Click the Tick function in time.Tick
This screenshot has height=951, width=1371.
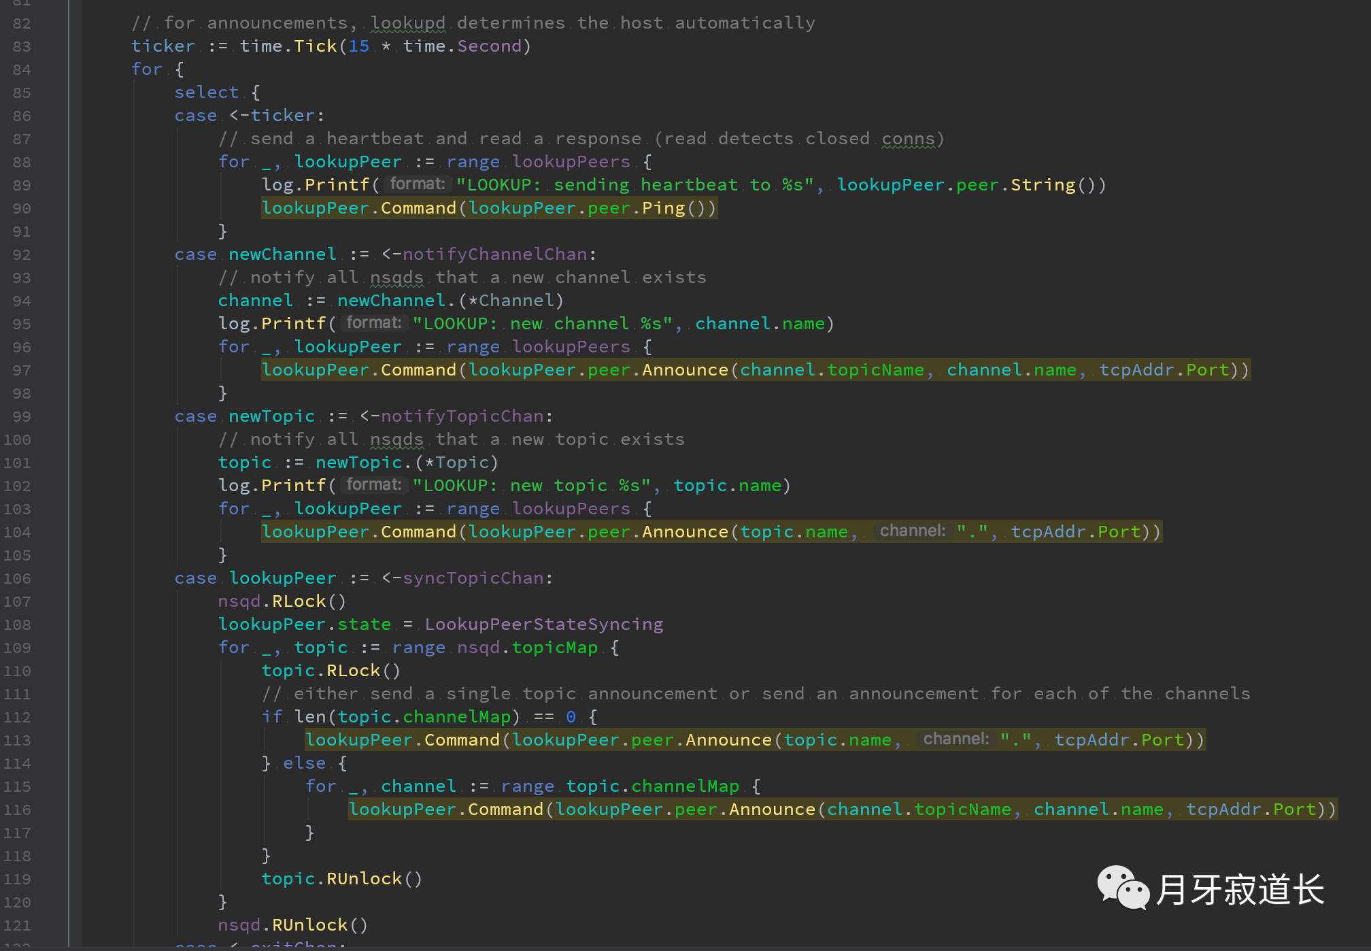coord(315,46)
